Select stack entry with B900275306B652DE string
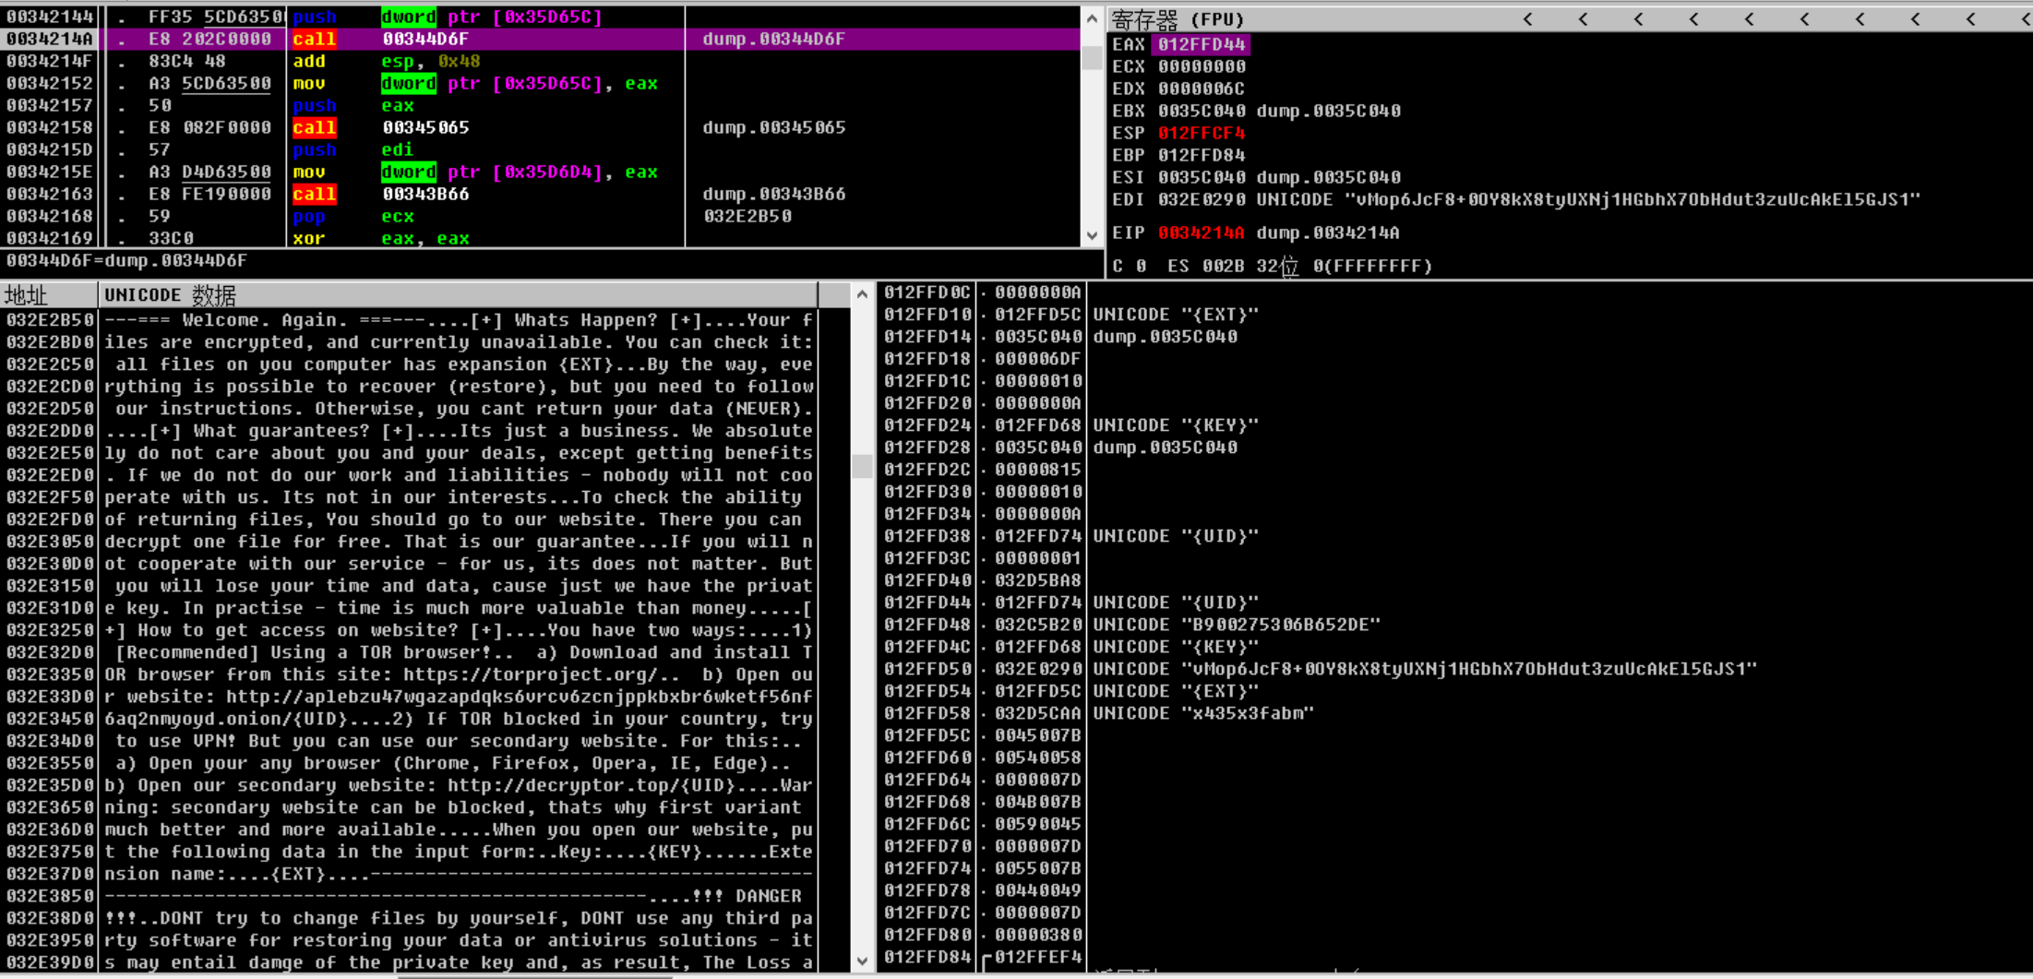The image size is (2033, 979). (x=1454, y=625)
